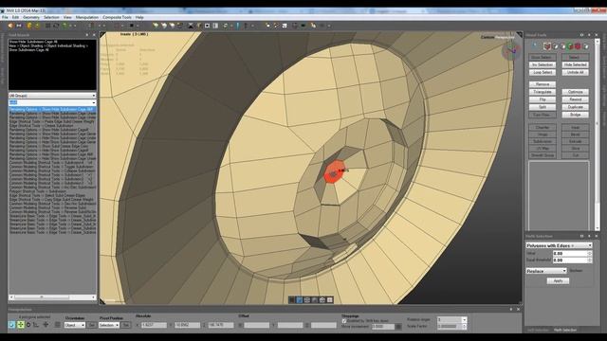Click the Set button next to Pivot Position dropdown
This screenshot has height=341, width=607.
click(126, 326)
